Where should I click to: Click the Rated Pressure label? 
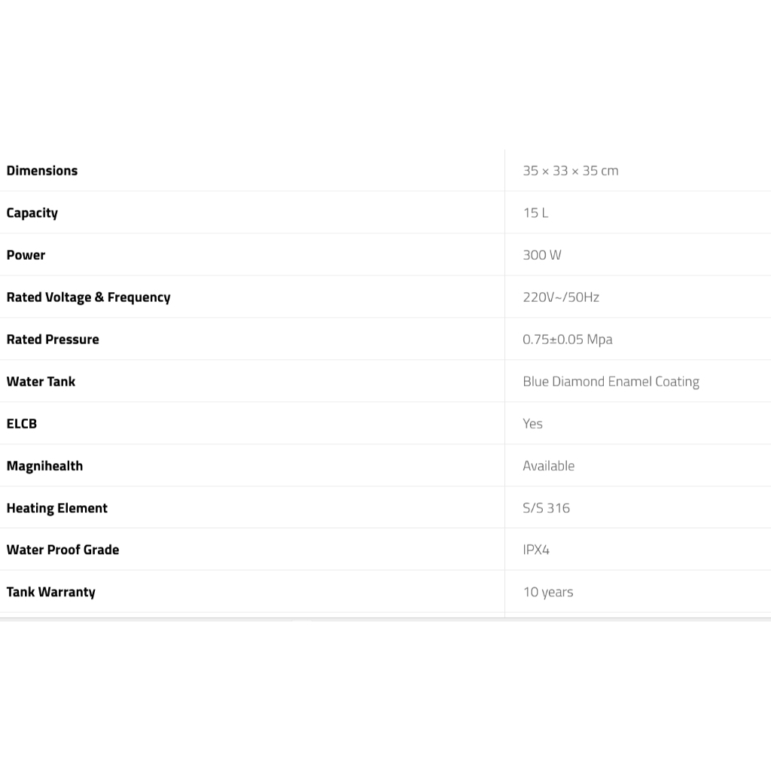tap(53, 340)
